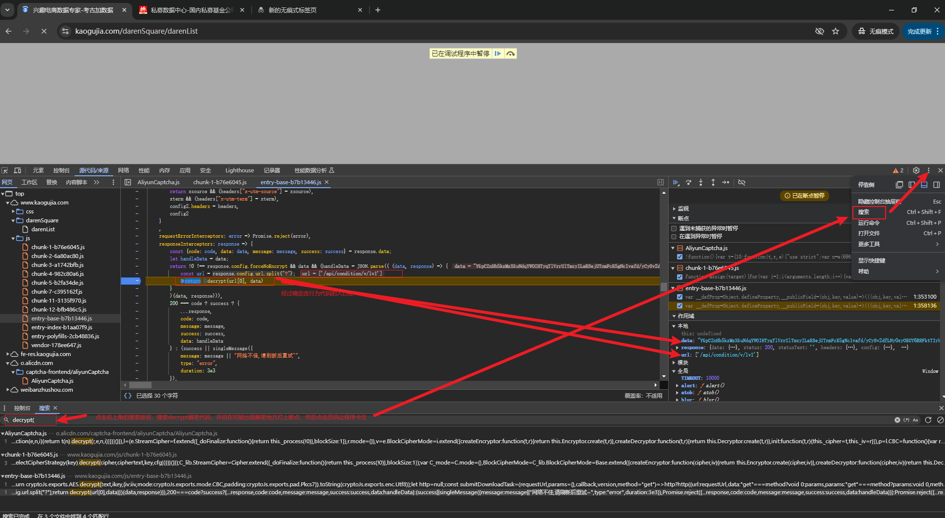Uncheck the chunk-1 function assign breakpoint

[x=680, y=277]
